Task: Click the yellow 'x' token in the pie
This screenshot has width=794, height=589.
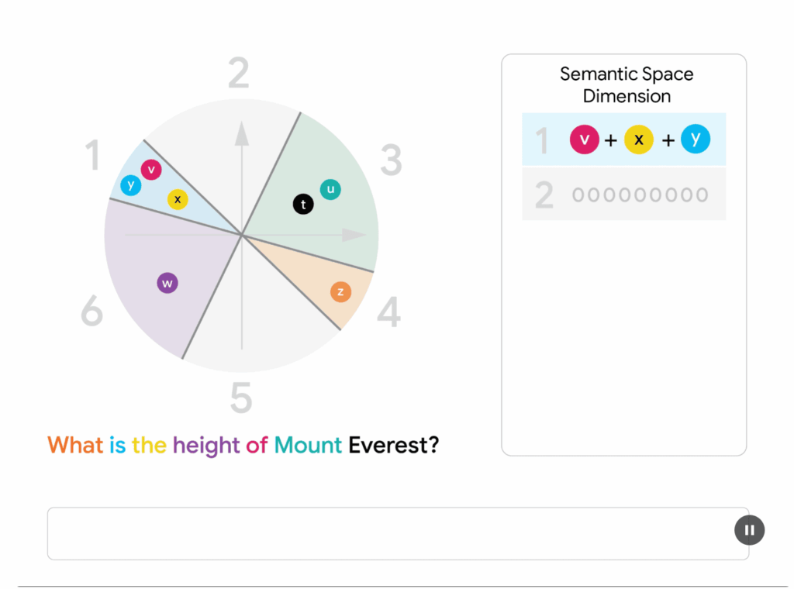Action: tap(178, 199)
